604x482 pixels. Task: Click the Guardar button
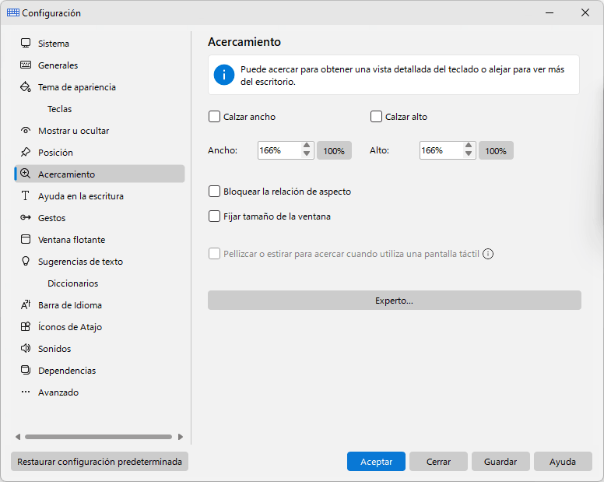point(500,462)
